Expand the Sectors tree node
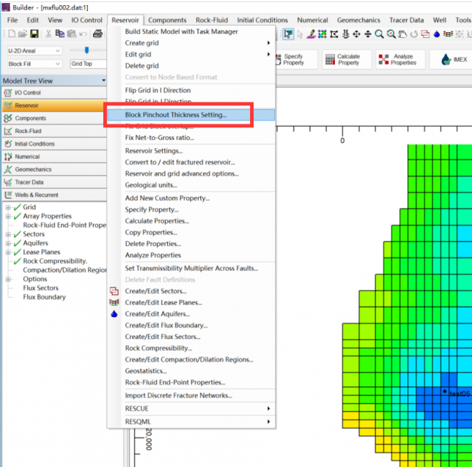The width and height of the screenshot is (472, 467). coord(8,234)
